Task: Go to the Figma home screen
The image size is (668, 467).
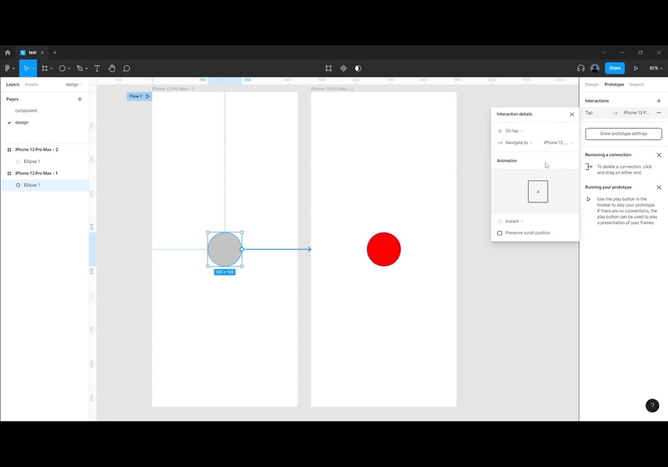Action: point(8,53)
